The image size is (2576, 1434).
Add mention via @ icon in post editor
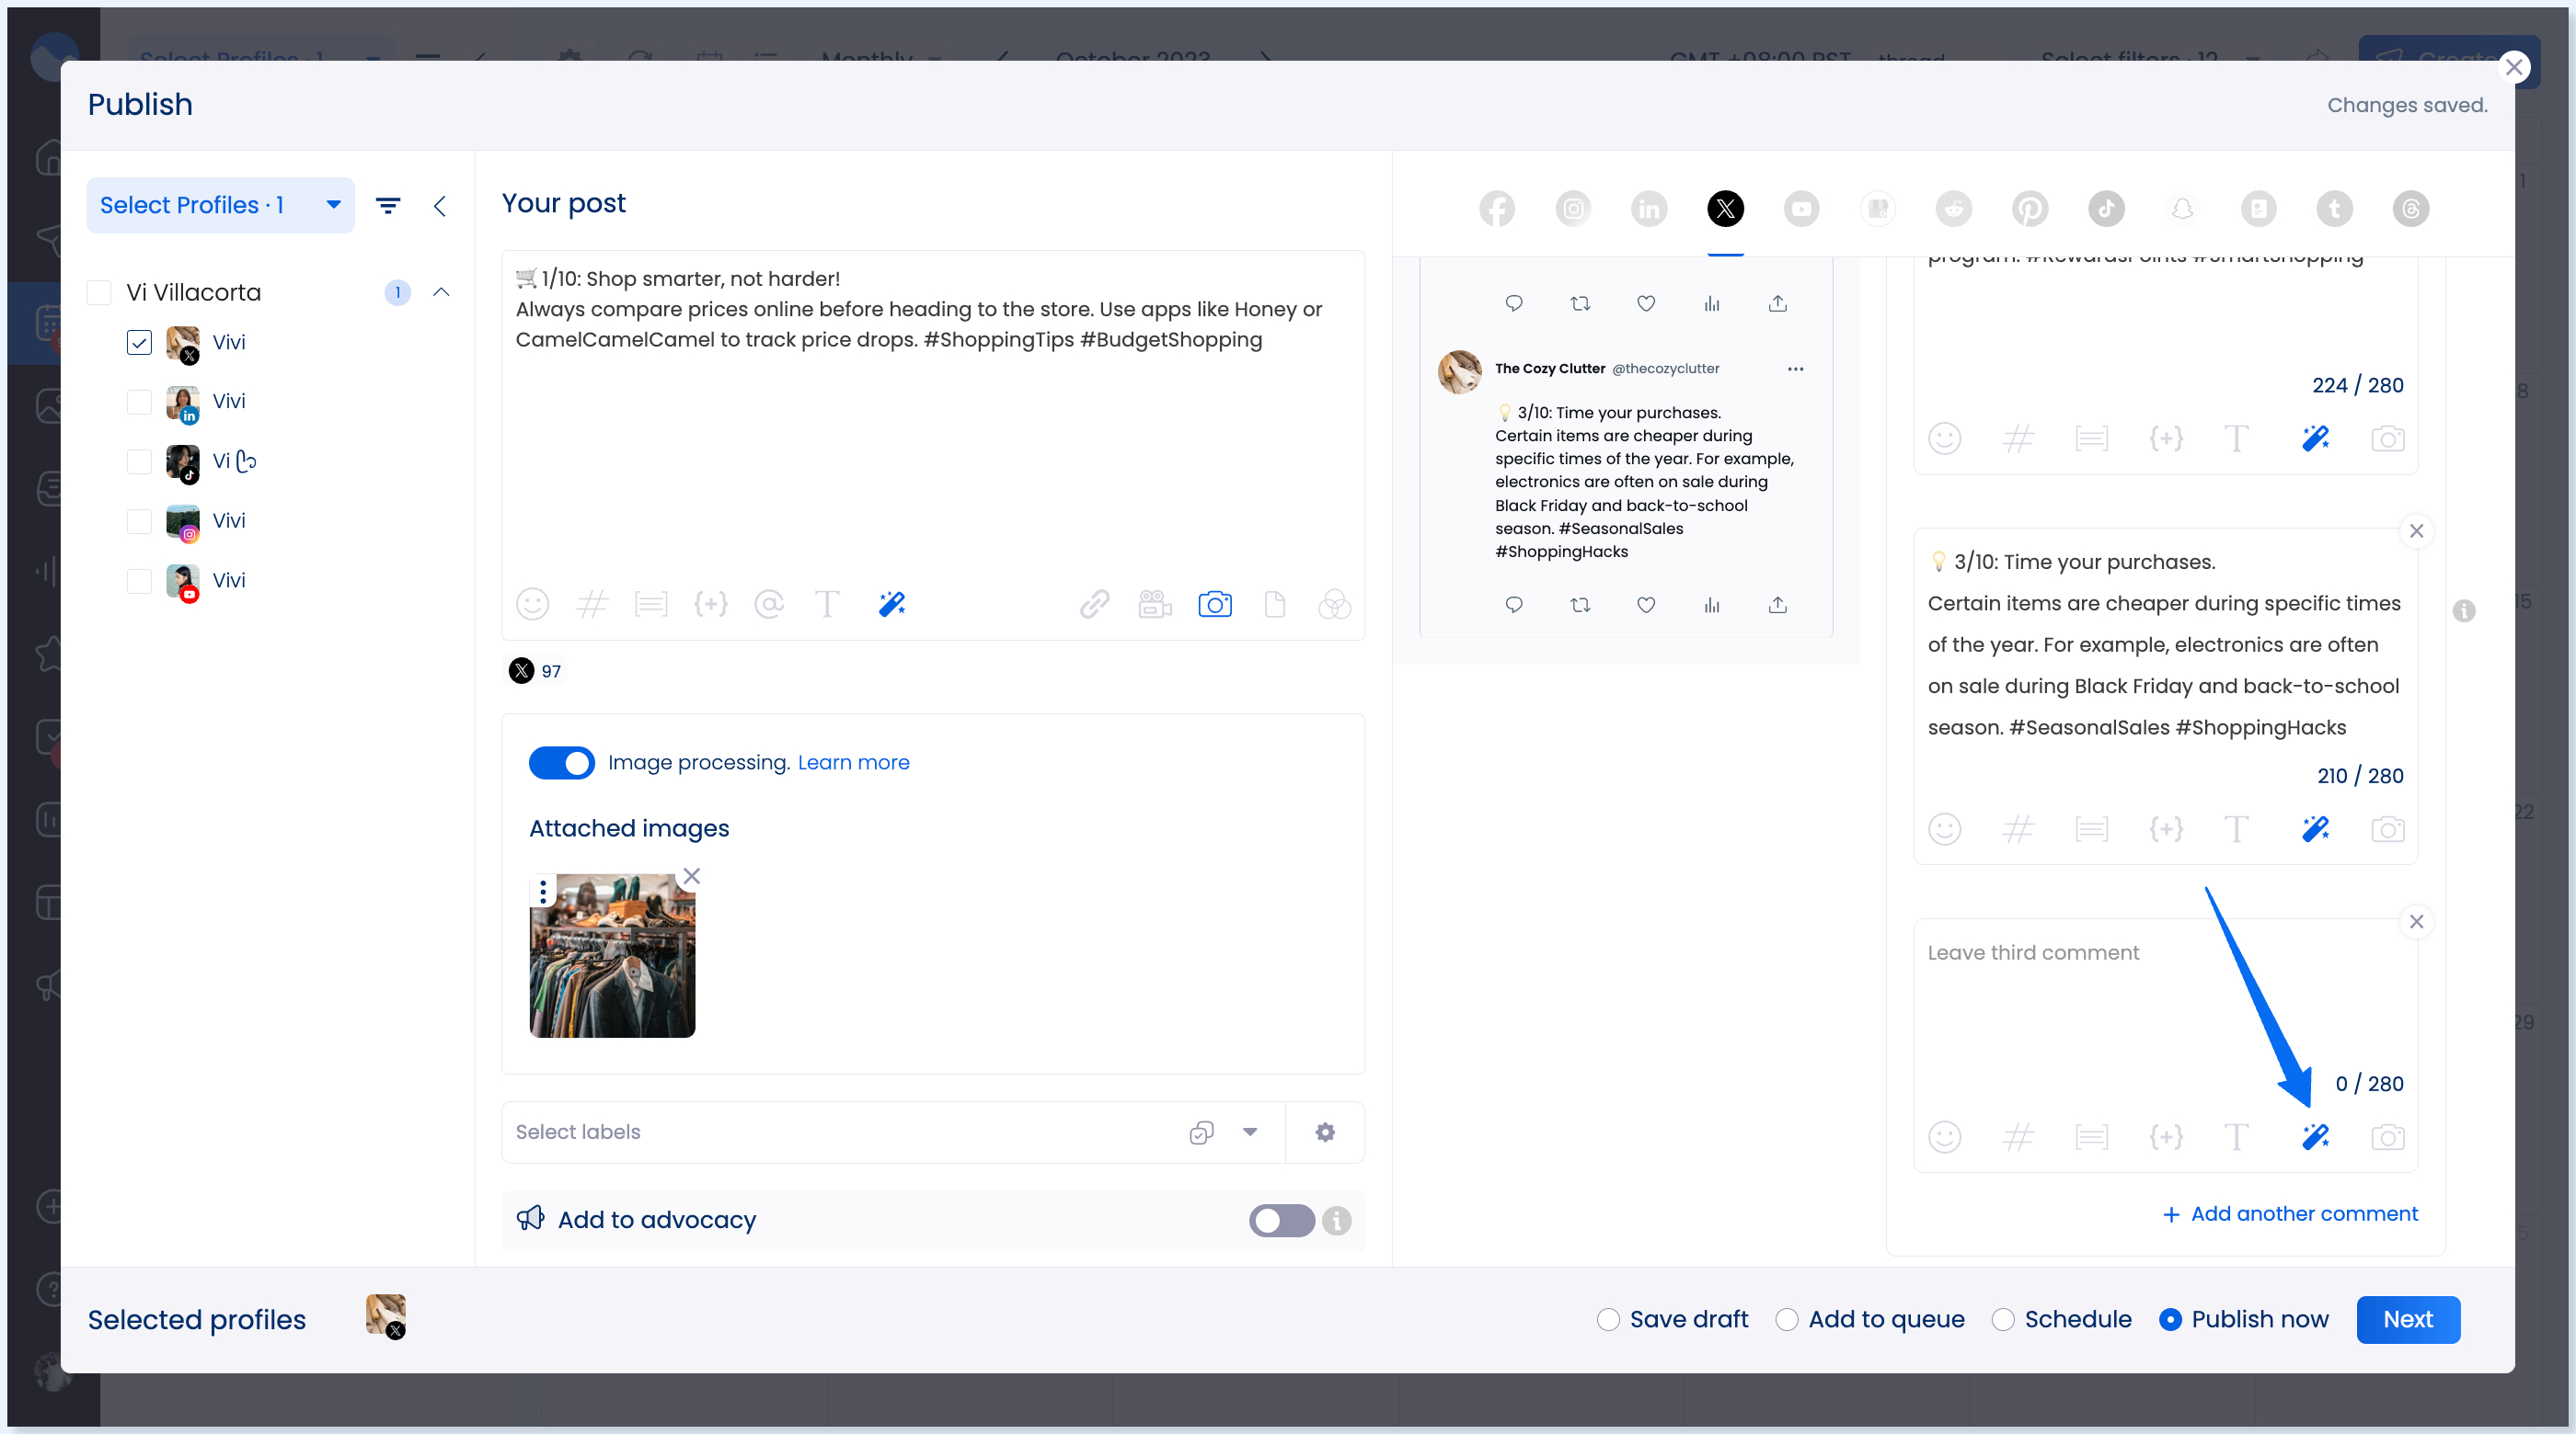[769, 604]
